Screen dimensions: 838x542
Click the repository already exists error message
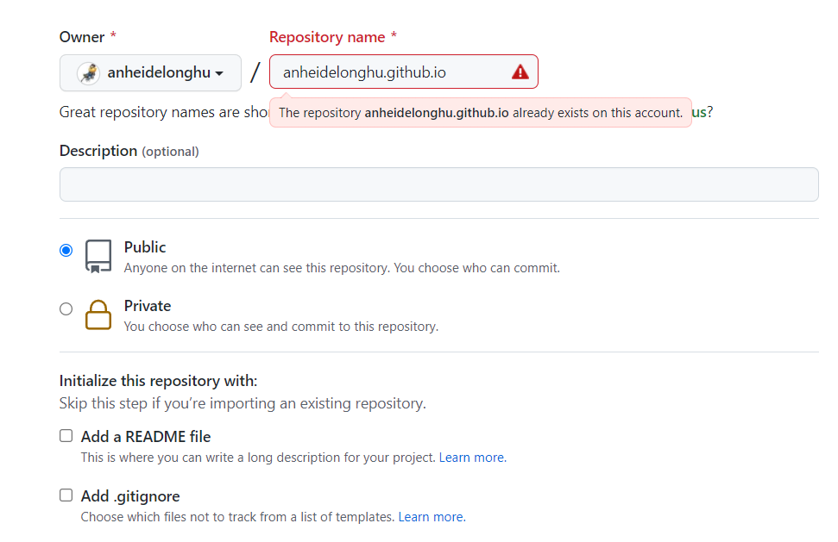tap(480, 113)
